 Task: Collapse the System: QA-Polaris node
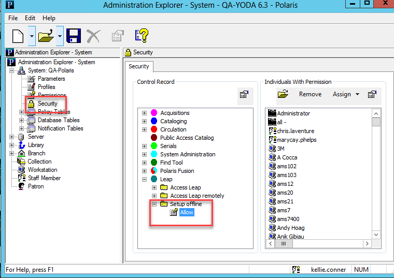coord(11,71)
